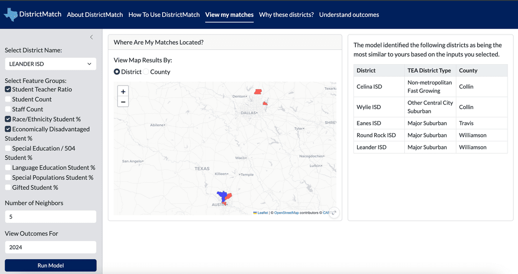This screenshot has width=518, height=274.
Task: Click Where Are My Matches Located? heading
Action: (159, 42)
